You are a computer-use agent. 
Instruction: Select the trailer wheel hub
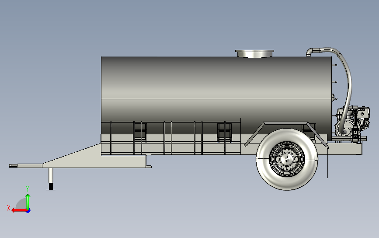tap(287, 159)
